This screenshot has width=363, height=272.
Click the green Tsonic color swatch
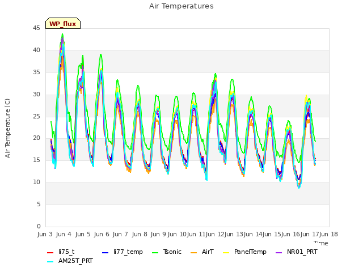tap(155, 253)
